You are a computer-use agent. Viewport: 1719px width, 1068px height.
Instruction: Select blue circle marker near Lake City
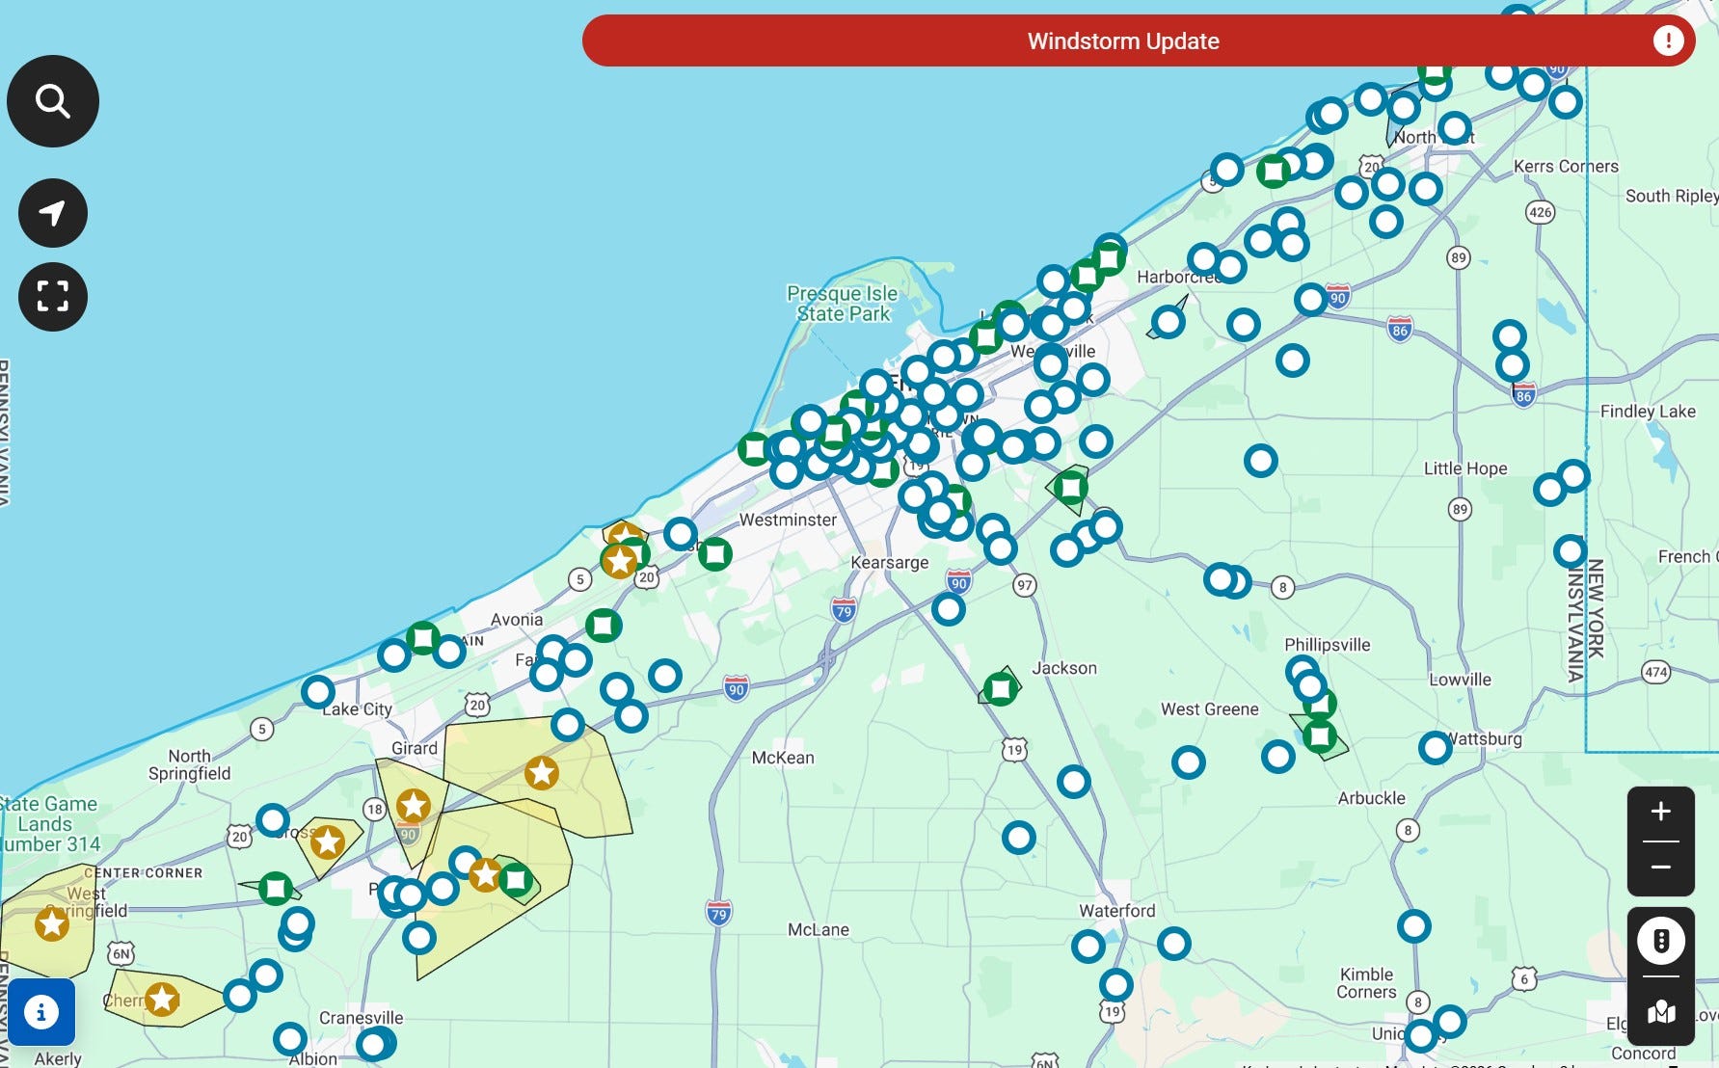318,692
